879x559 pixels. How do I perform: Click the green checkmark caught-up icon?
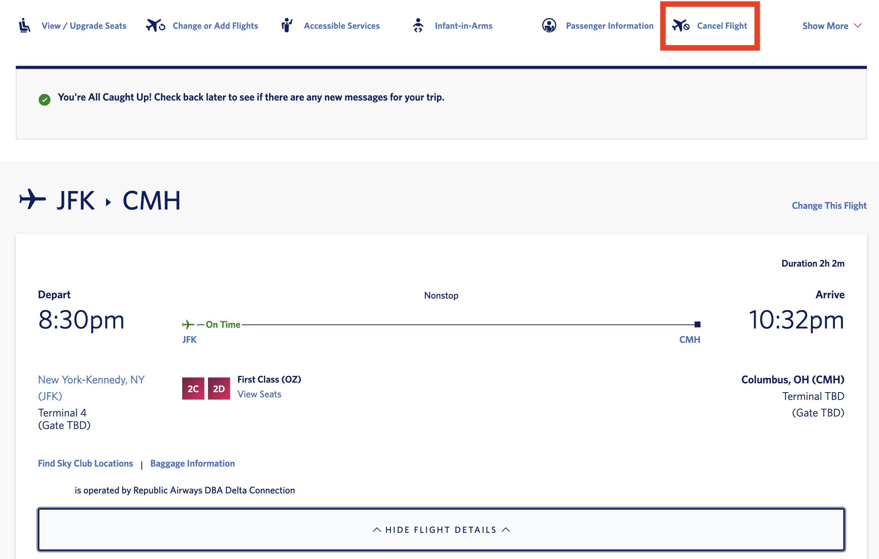pyautogui.click(x=45, y=99)
